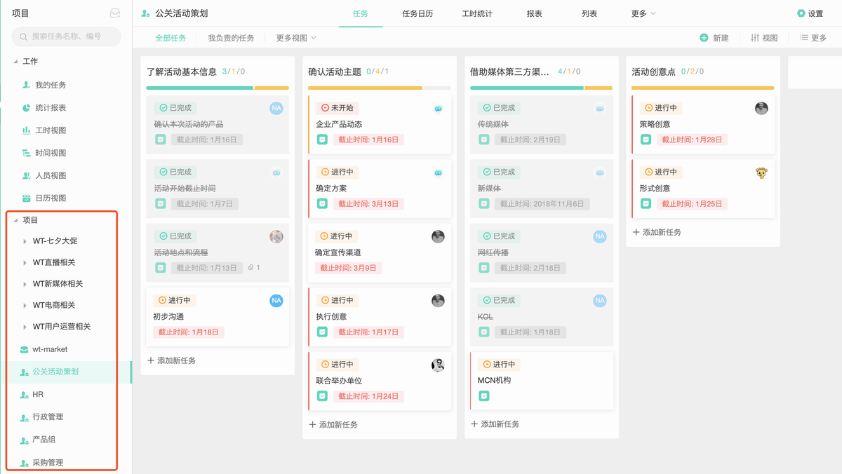This screenshot has height=474, width=842.
Task: Open 日历视图 calendar icon
Action: click(x=26, y=198)
